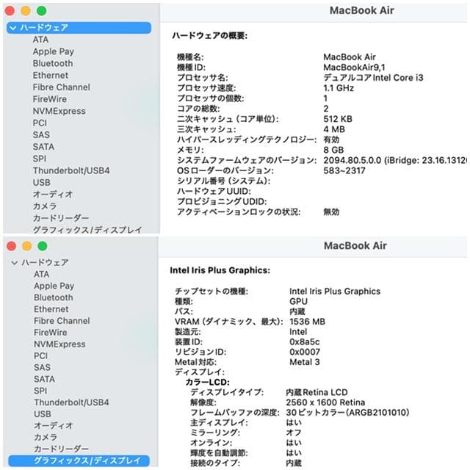Screen dimensions: 470x470
Task: Select NVMExpress in the top window sidebar
Action: click(59, 111)
